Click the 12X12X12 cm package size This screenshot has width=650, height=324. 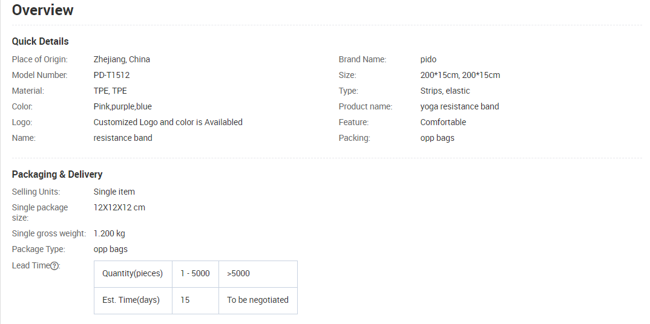119,208
